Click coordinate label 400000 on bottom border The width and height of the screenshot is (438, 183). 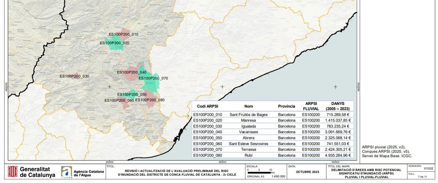point(109,162)
